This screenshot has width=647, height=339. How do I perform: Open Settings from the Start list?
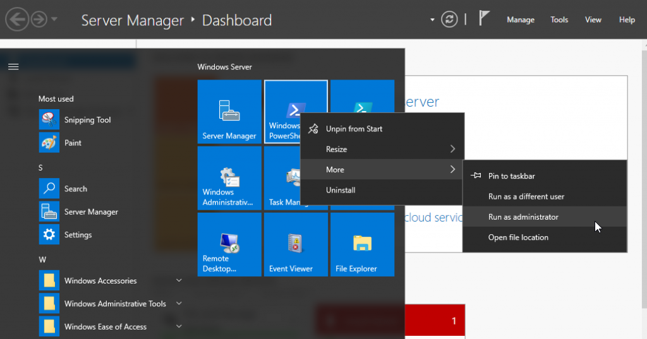[78, 235]
